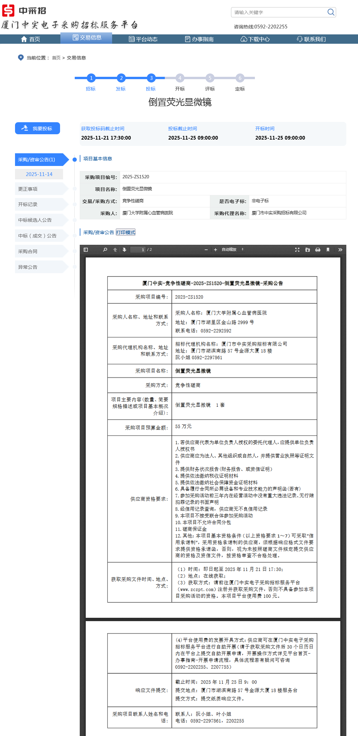Screen dimensions: 358x736
Task: Open 平台动态 navigation item
Action: (143, 39)
